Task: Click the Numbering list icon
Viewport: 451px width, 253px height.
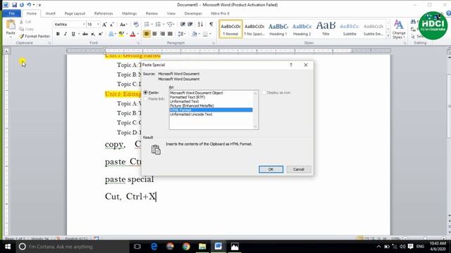Action: pos(158,25)
